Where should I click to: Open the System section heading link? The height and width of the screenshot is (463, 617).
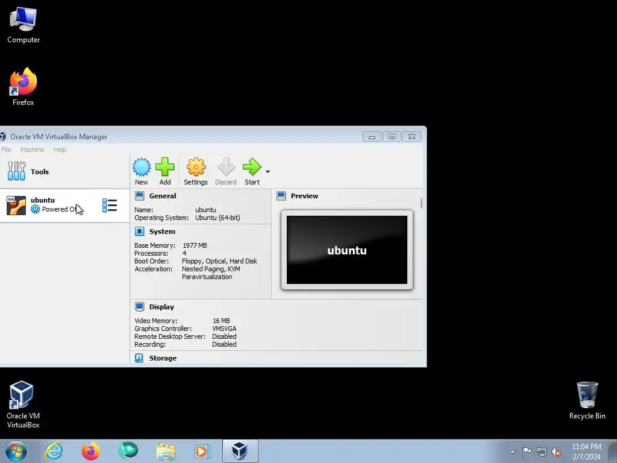(162, 231)
